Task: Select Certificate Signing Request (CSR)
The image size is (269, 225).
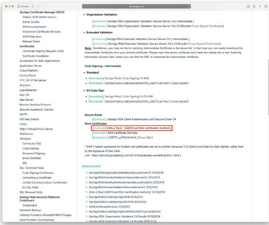Action: pos(43,51)
